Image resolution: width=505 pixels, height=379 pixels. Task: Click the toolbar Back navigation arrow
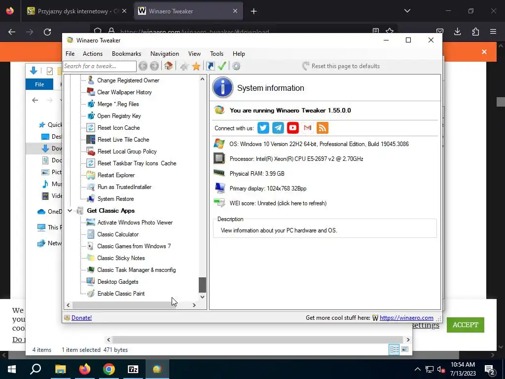tap(143, 66)
